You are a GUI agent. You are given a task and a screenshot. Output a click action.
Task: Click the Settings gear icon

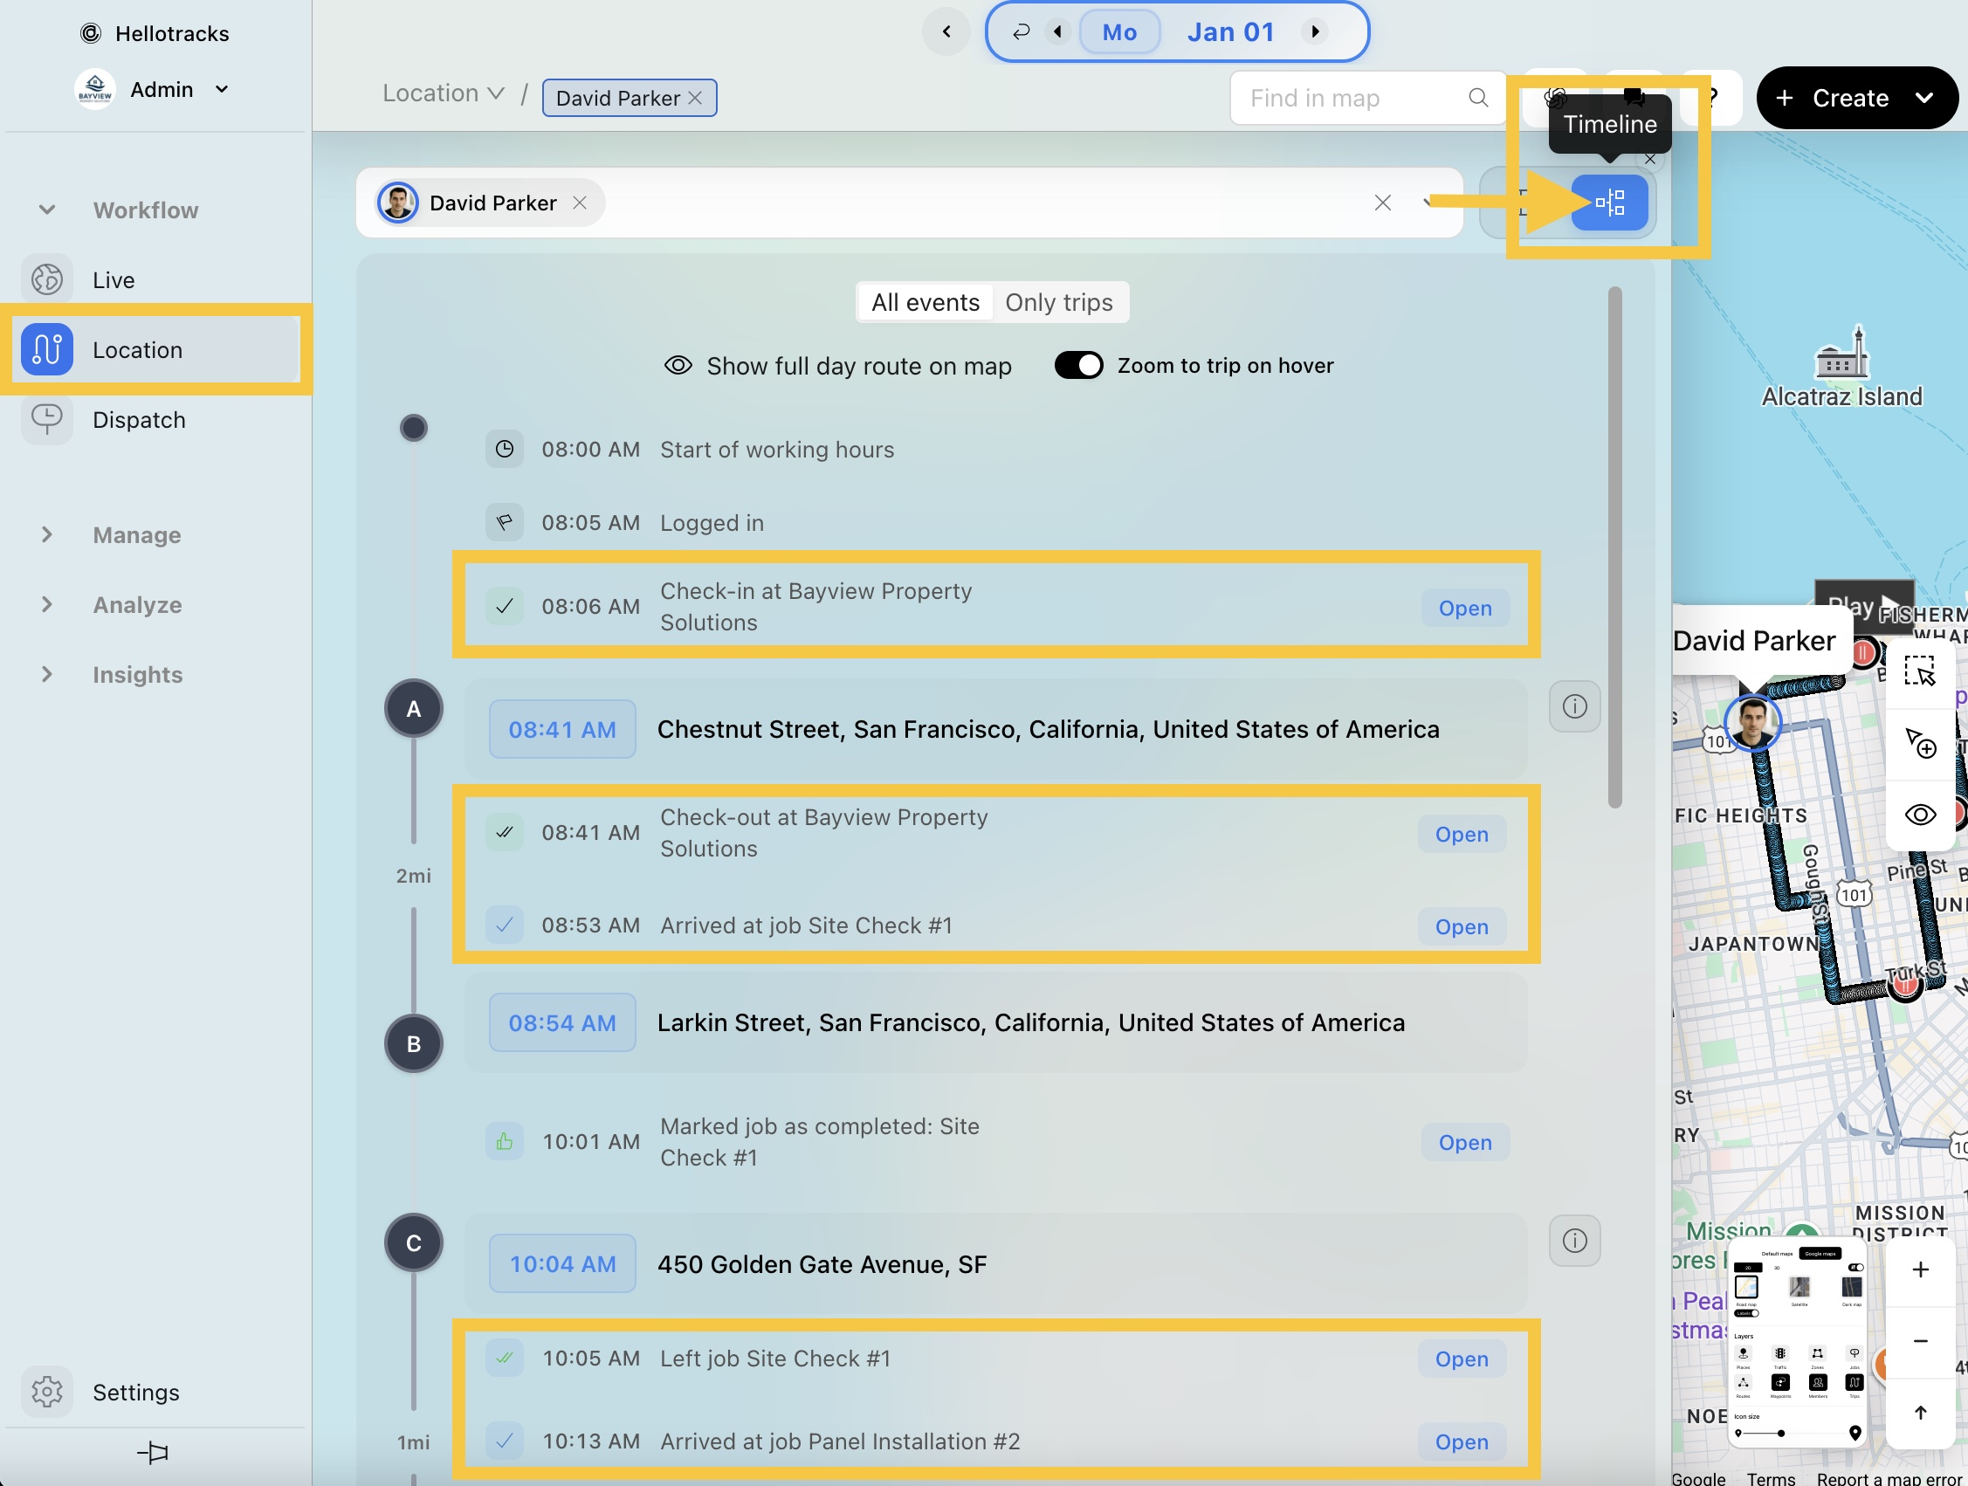pyautogui.click(x=47, y=1391)
